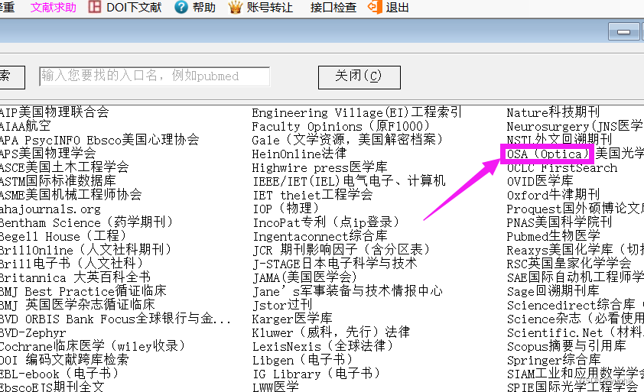Viewport: 644px width, 392px height.
Task: Select Libgen（电子书）
Action: (x=303, y=360)
